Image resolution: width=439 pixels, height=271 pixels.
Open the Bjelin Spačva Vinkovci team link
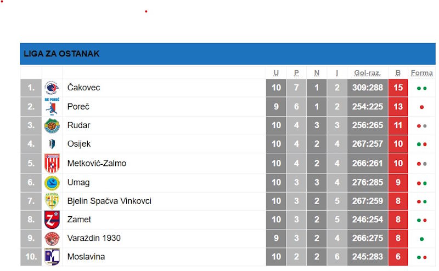pyautogui.click(x=109, y=201)
